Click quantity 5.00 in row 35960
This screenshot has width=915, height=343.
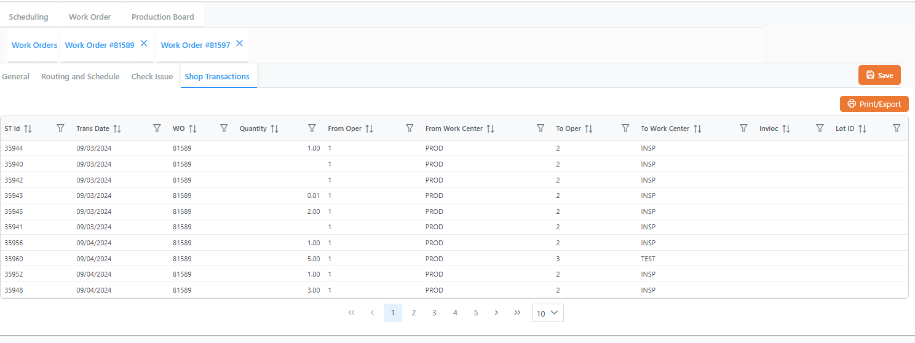click(314, 259)
